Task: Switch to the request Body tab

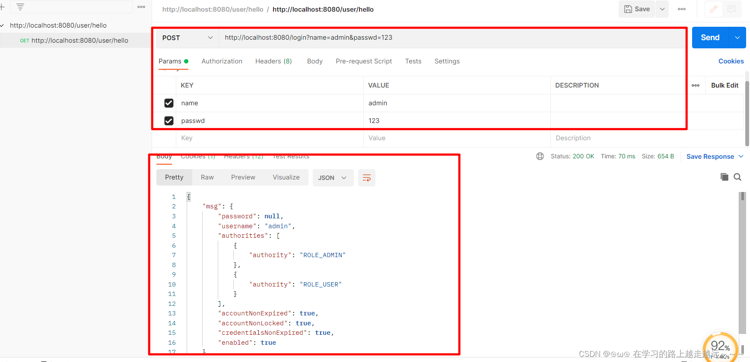Action: [x=315, y=61]
